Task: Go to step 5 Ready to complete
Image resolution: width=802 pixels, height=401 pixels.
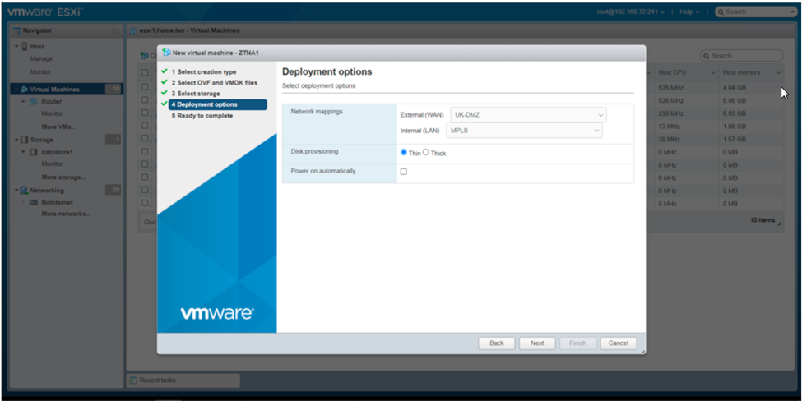Action: (202, 116)
